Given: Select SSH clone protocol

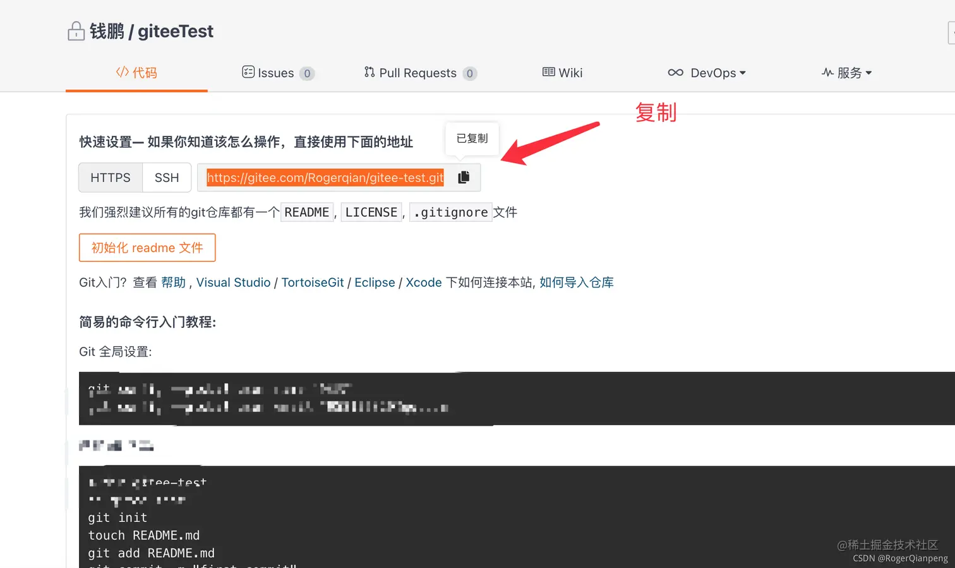Looking at the screenshot, I should click(x=167, y=178).
